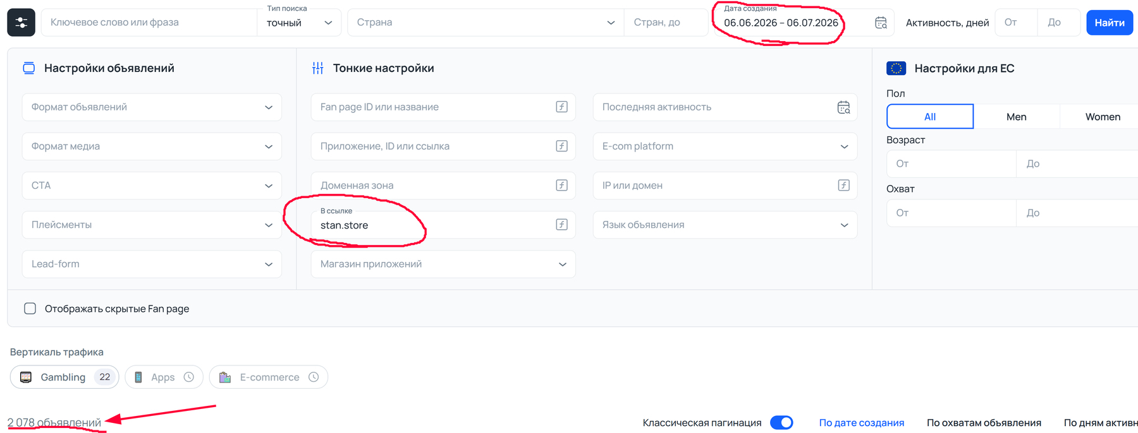Toggle Классическая пагинация switch
Image resolution: width=1138 pixels, height=433 pixels.
click(x=781, y=422)
